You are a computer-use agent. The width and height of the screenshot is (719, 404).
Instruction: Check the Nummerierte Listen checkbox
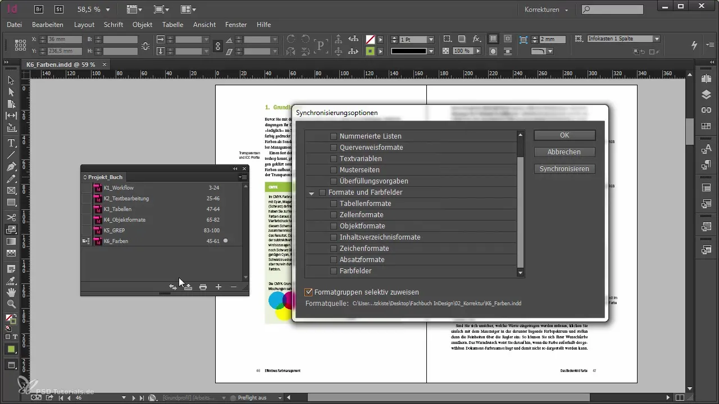pyautogui.click(x=334, y=136)
